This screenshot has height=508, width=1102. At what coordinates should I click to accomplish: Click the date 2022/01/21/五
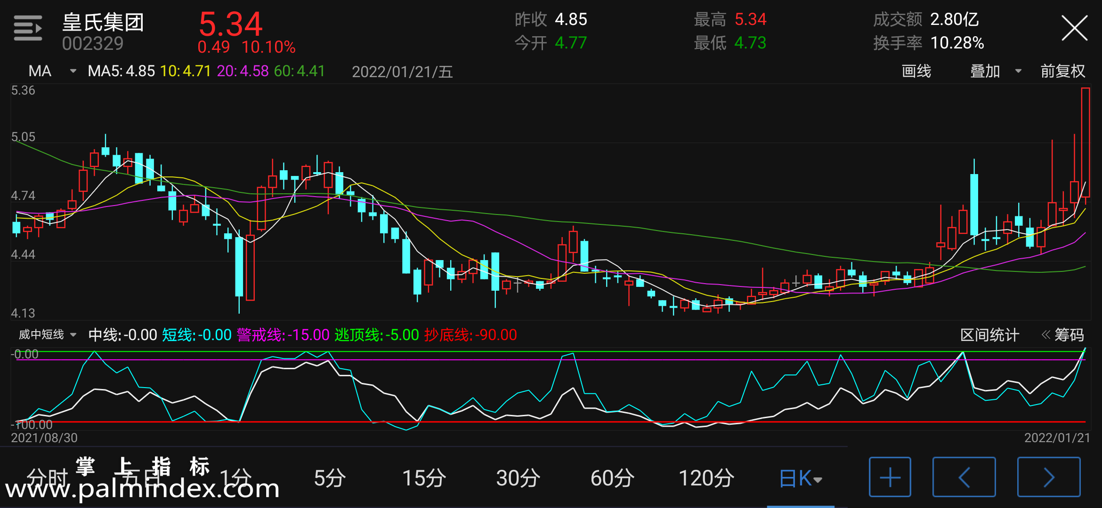[402, 71]
